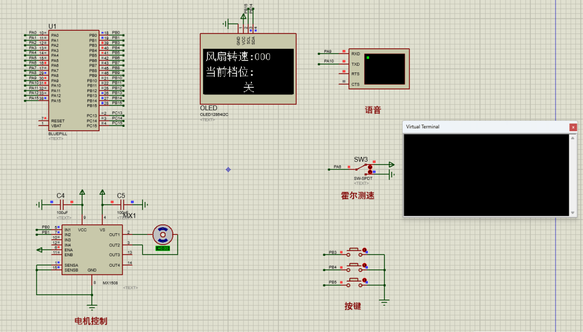The height and width of the screenshot is (332, 583).
Task: Click the ground symbol below MX1508
Action: 92,307
